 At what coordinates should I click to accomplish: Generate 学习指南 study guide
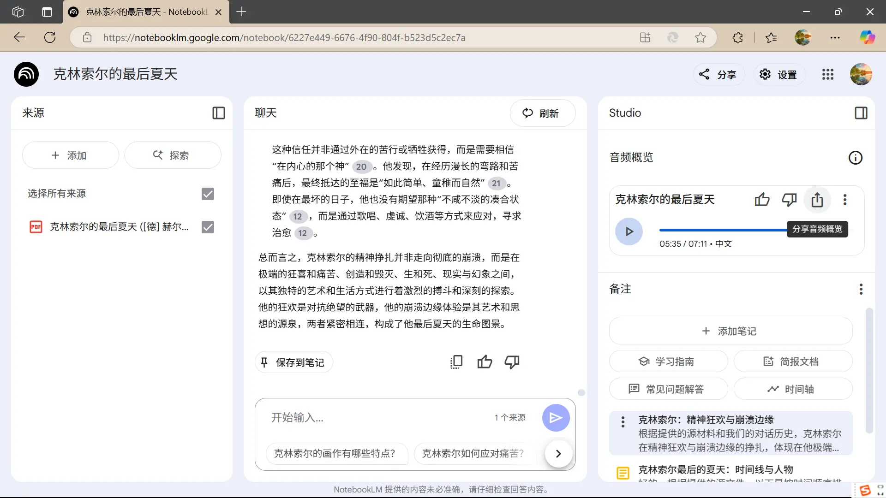coord(669,362)
